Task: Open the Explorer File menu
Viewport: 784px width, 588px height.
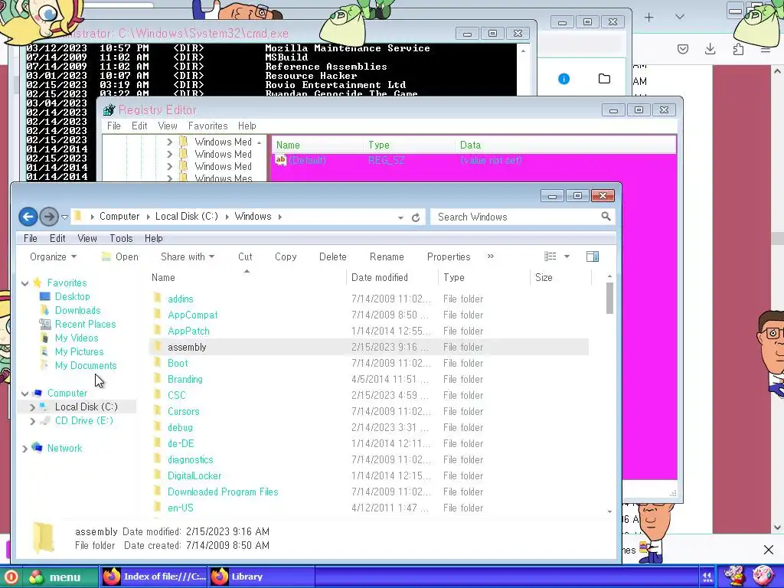Action: 31,239
